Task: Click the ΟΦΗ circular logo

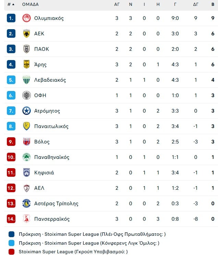Action: tap(26, 95)
